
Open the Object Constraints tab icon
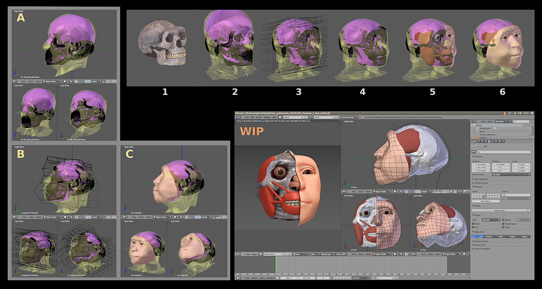pos(493,141)
